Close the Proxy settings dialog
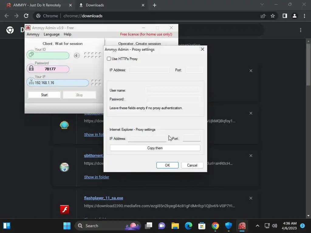The image size is (311, 233). 202,49
